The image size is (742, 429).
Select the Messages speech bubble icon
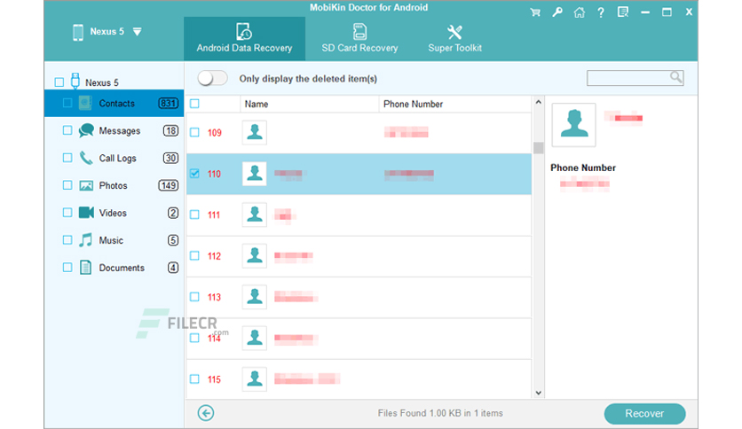pyautogui.click(x=86, y=130)
